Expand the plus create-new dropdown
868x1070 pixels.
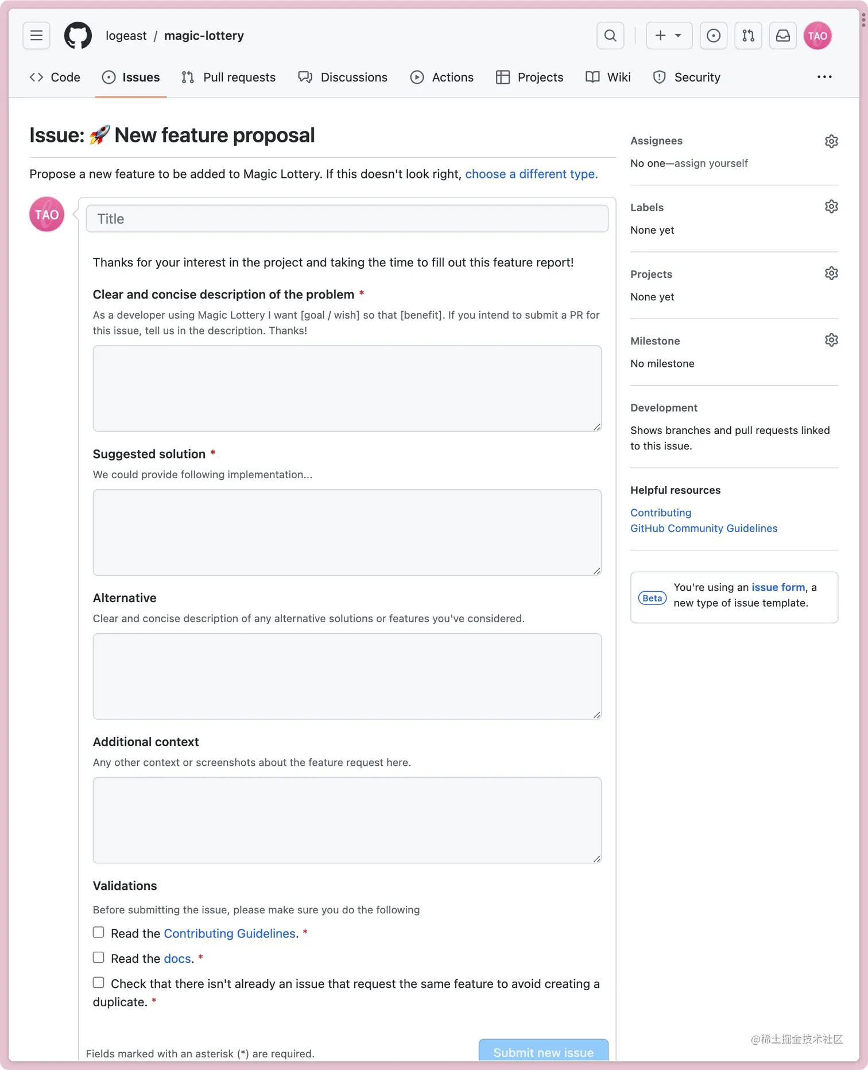669,36
